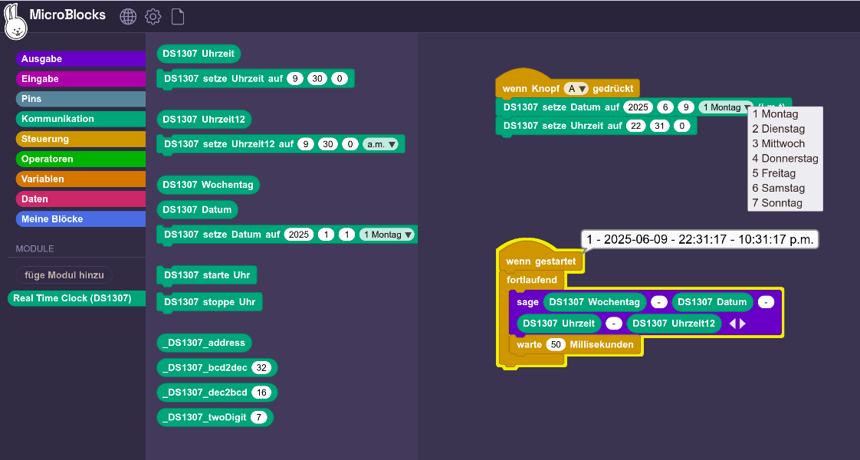Click the füge Modul hinzu button
The image size is (860, 460).
tap(64, 275)
